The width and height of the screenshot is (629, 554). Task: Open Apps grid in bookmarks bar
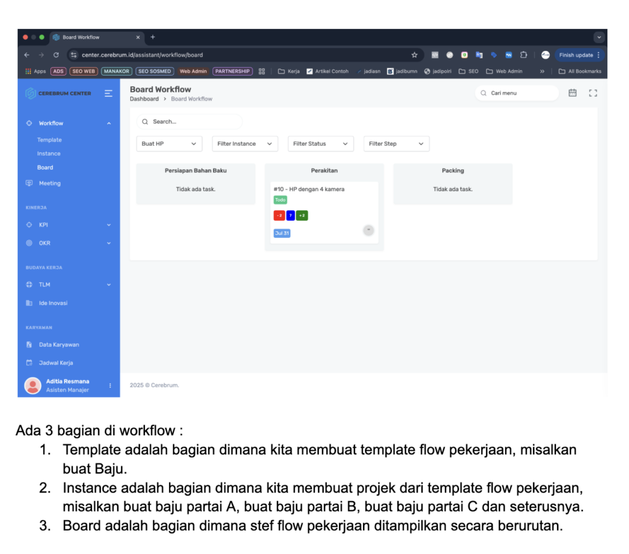pyautogui.click(x=35, y=71)
